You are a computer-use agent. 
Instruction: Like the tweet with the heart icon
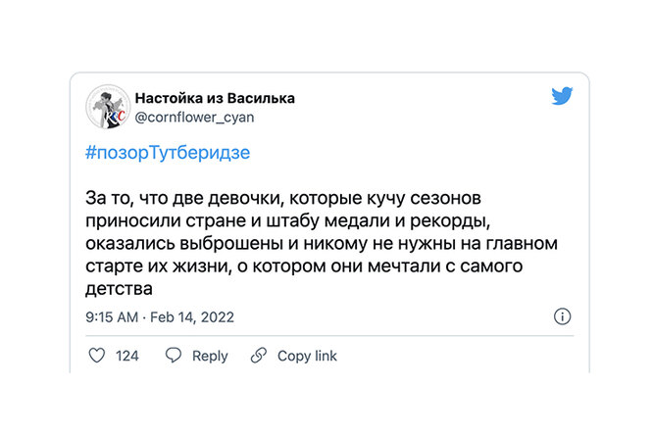[x=97, y=356]
